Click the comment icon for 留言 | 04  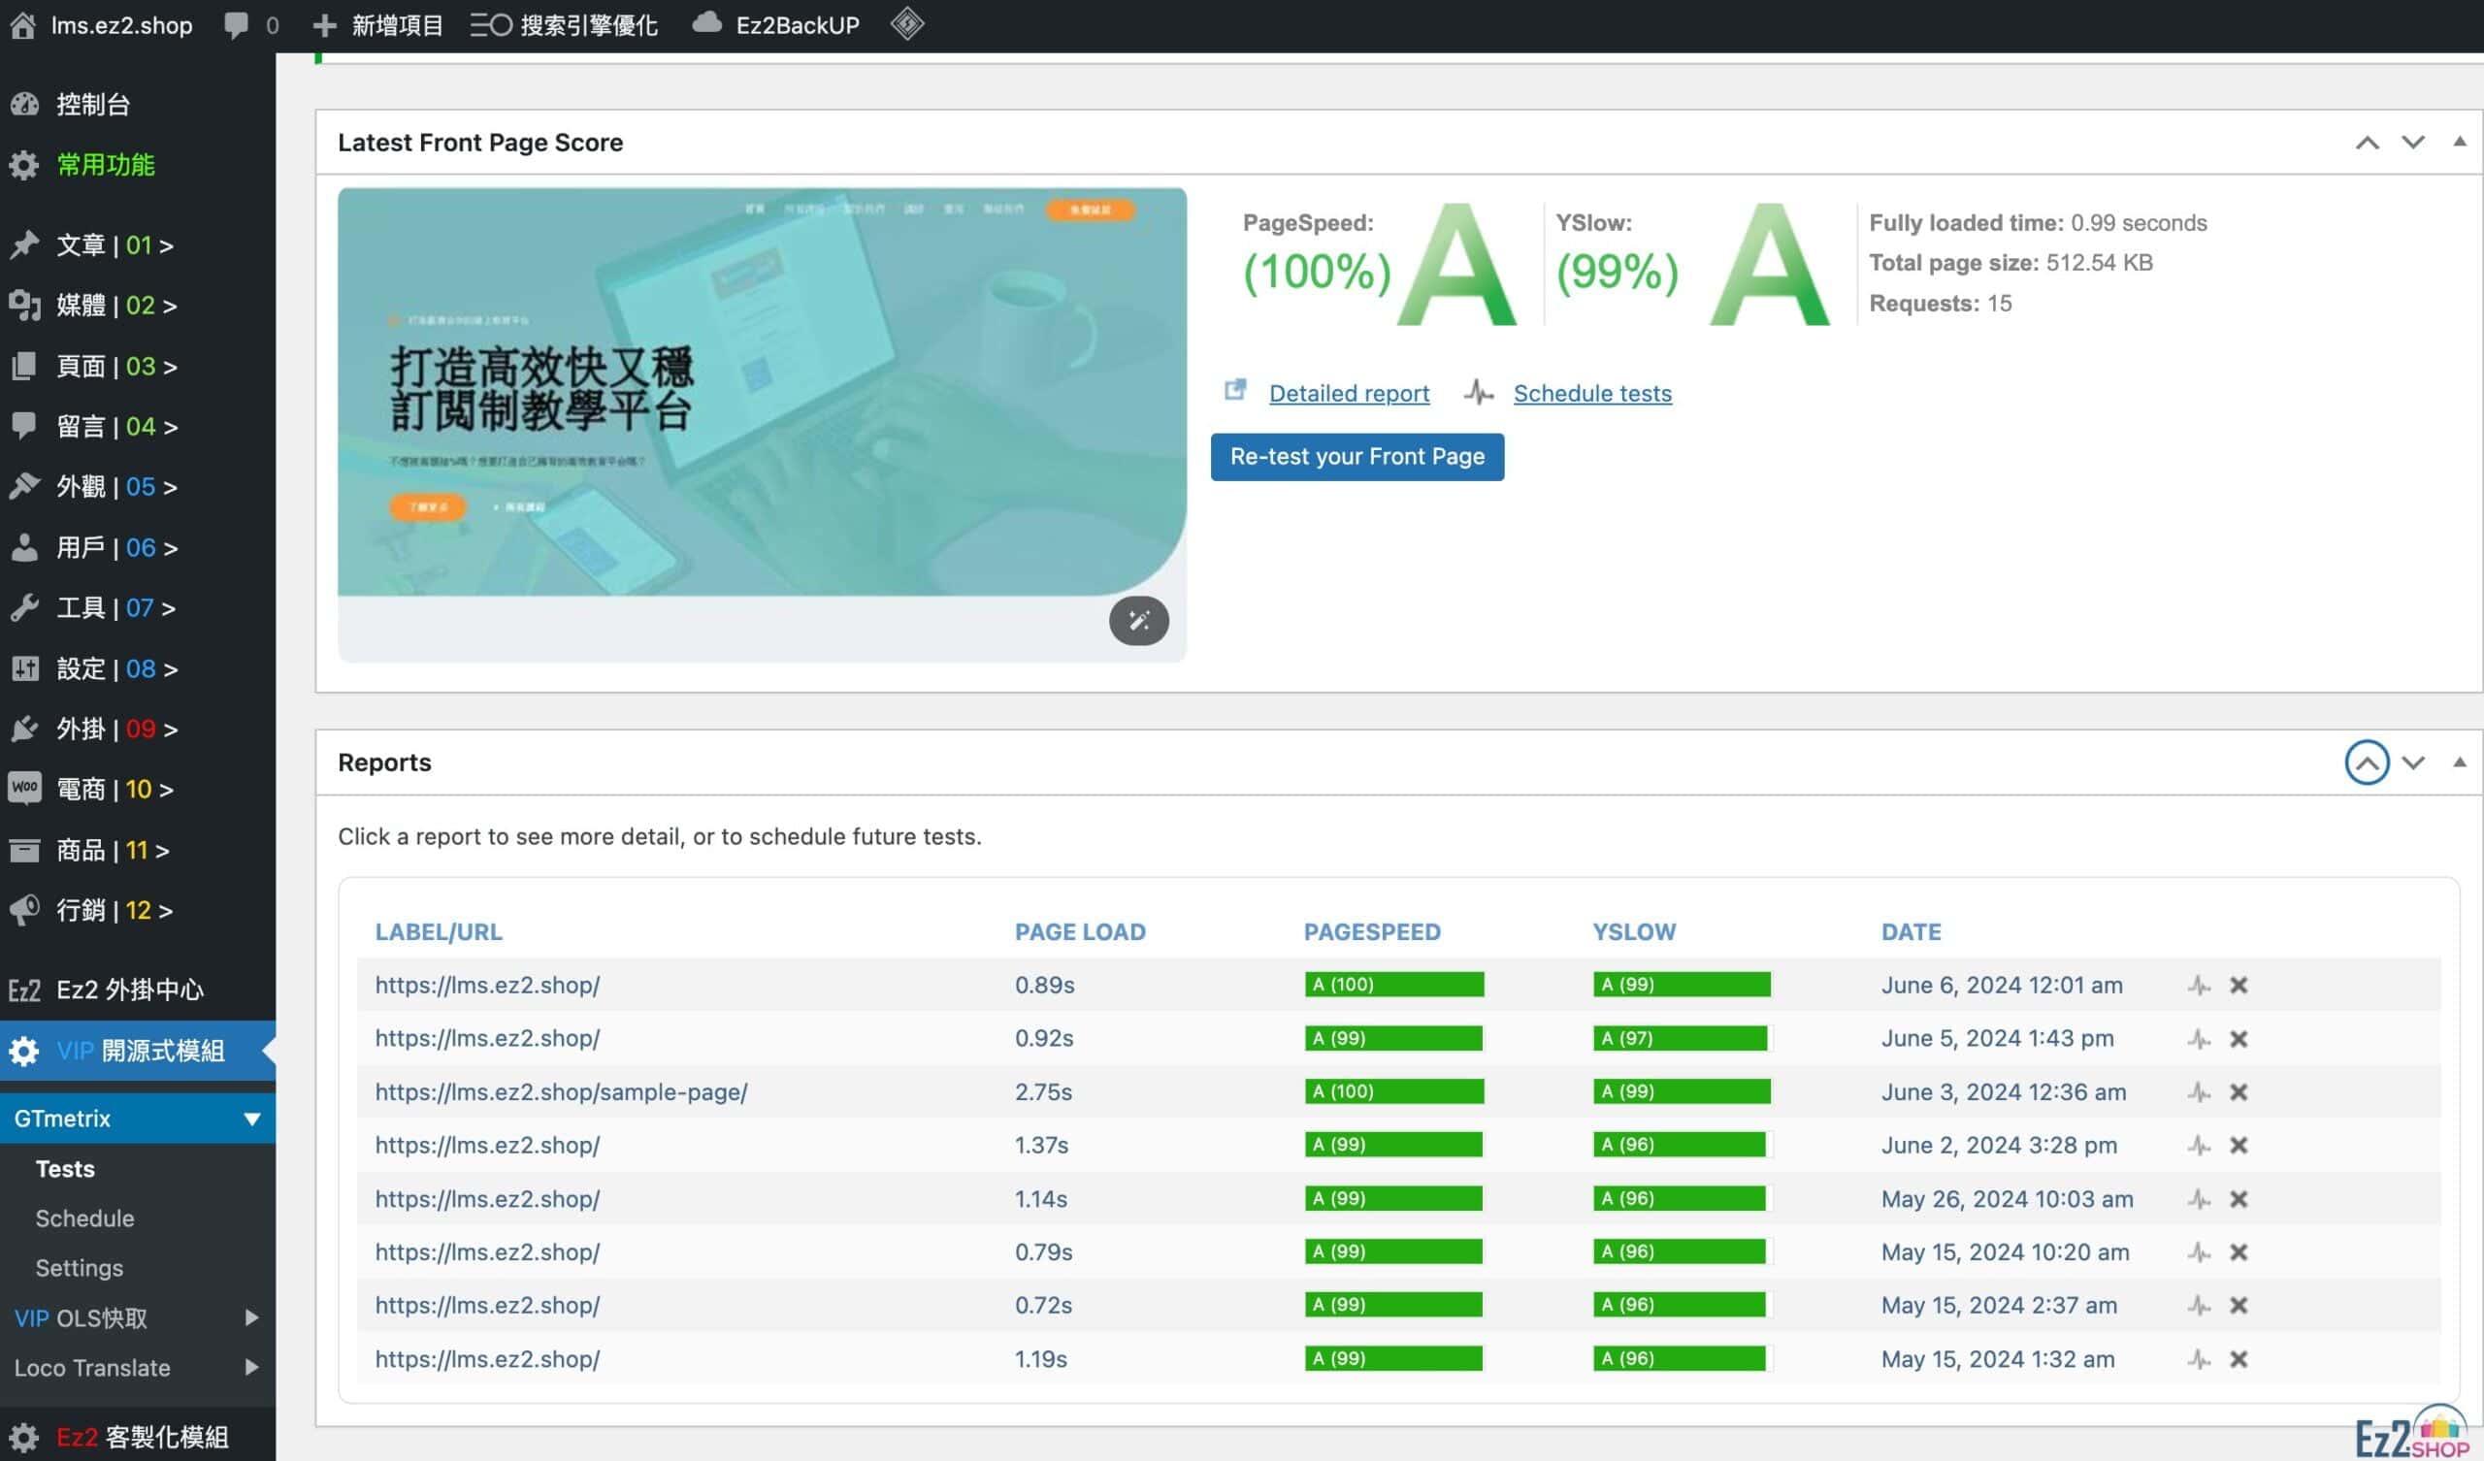point(24,426)
